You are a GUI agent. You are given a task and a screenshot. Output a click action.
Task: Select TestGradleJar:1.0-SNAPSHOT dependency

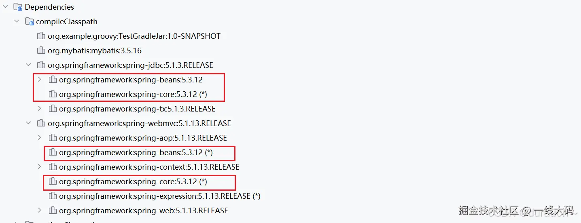(x=134, y=36)
